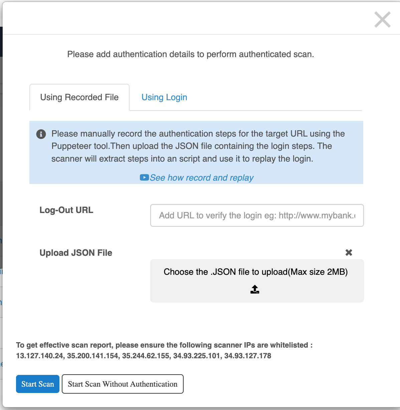Viewport: 400px width, 410px height.
Task: Click the 'Please add authentication details' heading
Action: point(191,54)
